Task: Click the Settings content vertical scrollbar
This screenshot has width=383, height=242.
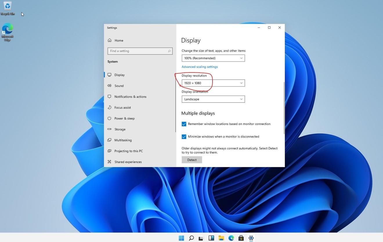Action: [284, 107]
